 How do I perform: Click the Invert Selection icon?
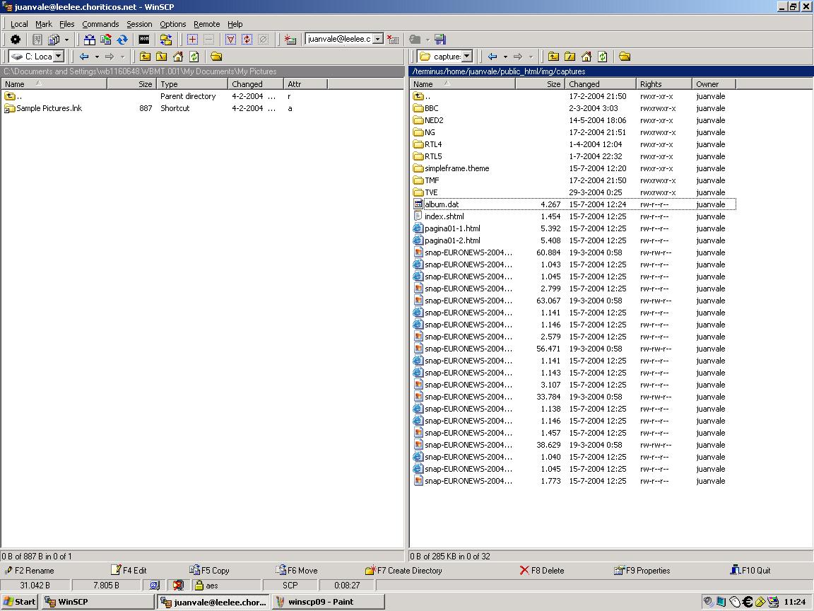[x=247, y=40]
